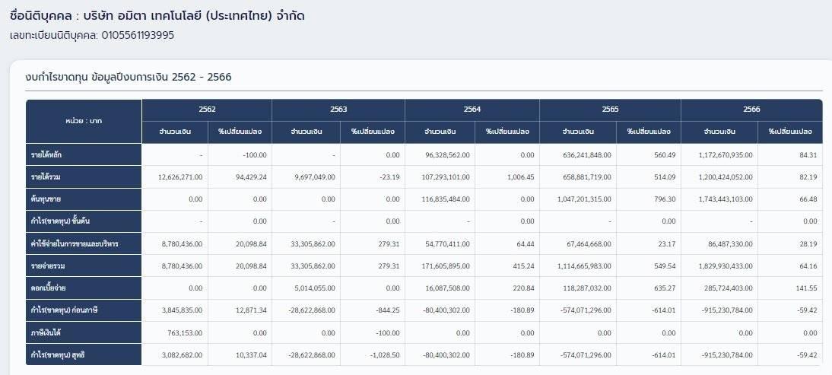
Task: Select the value 285,724,403.00
Action: 728,288
